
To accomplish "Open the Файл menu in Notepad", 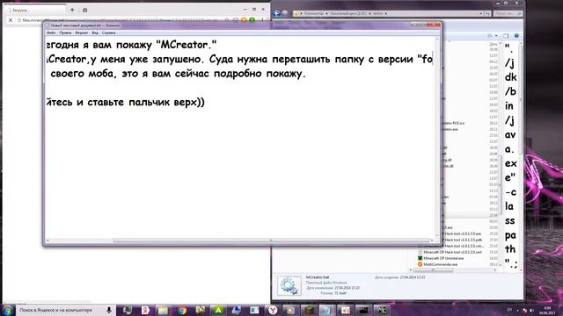I will tap(51, 32).
